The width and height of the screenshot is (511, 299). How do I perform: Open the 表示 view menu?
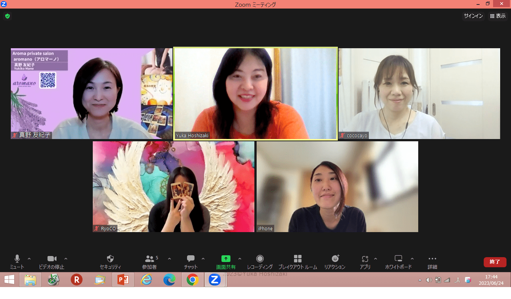click(498, 16)
